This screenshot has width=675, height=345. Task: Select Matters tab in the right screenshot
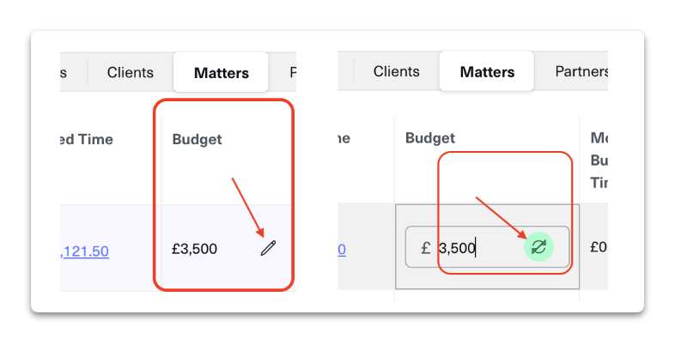point(487,72)
